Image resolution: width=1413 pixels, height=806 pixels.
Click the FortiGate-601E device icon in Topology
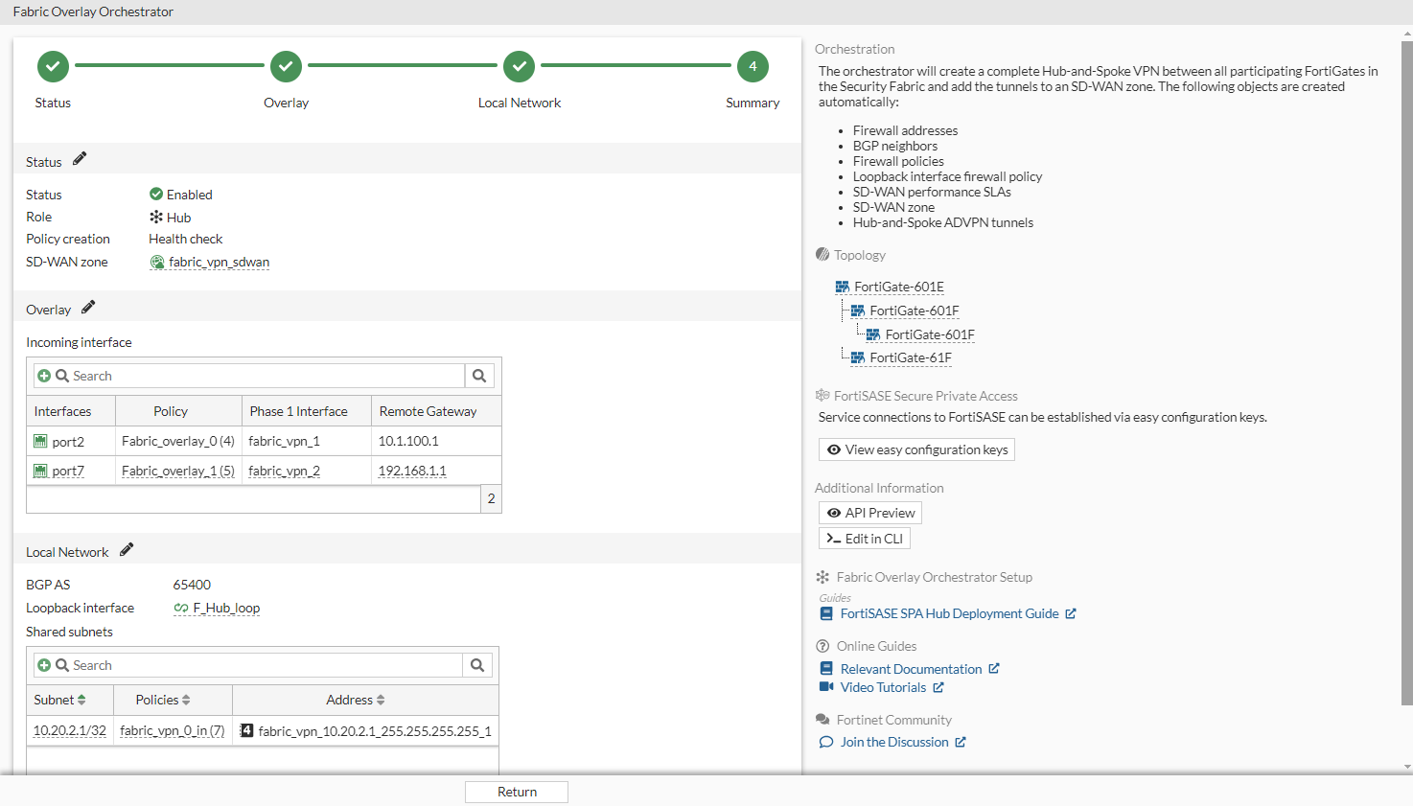point(842,286)
